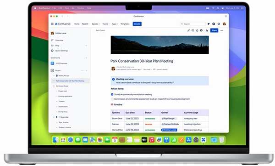Viewport: 275px width, 166px height.
Task: Open the profile avatar in top bar
Action: (x=224, y=24)
